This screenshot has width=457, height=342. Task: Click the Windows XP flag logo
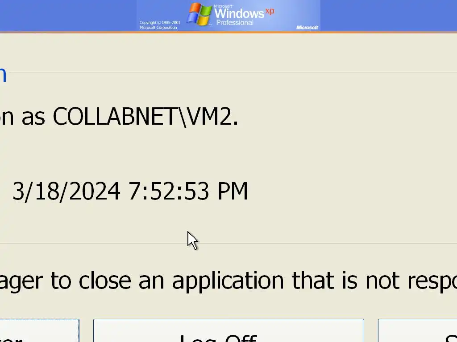[x=199, y=14]
